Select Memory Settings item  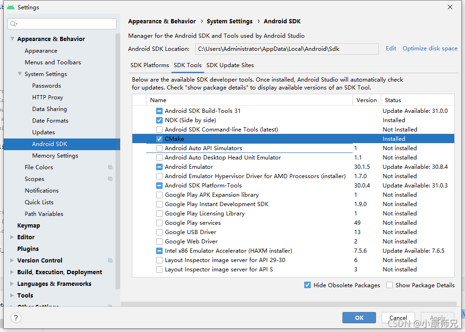tap(55, 155)
